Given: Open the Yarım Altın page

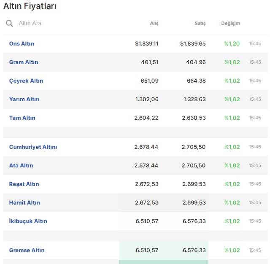Looking at the screenshot, I should point(24,99).
